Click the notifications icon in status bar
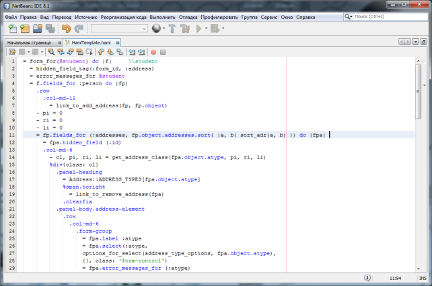The width and height of the screenshot is (432, 286). pos(367,278)
